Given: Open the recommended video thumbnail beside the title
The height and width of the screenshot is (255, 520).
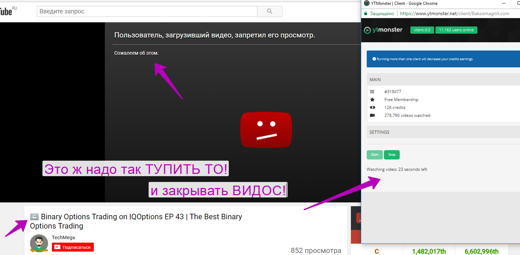Looking at the screenshot, I should [x=356, y=225].
